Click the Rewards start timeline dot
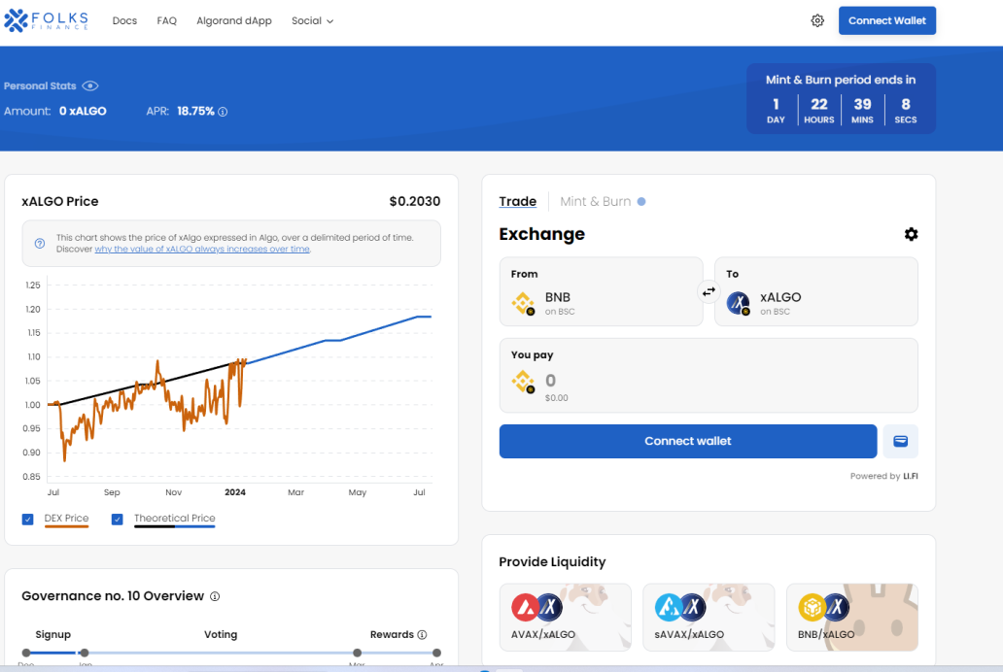 click(357, 653)
